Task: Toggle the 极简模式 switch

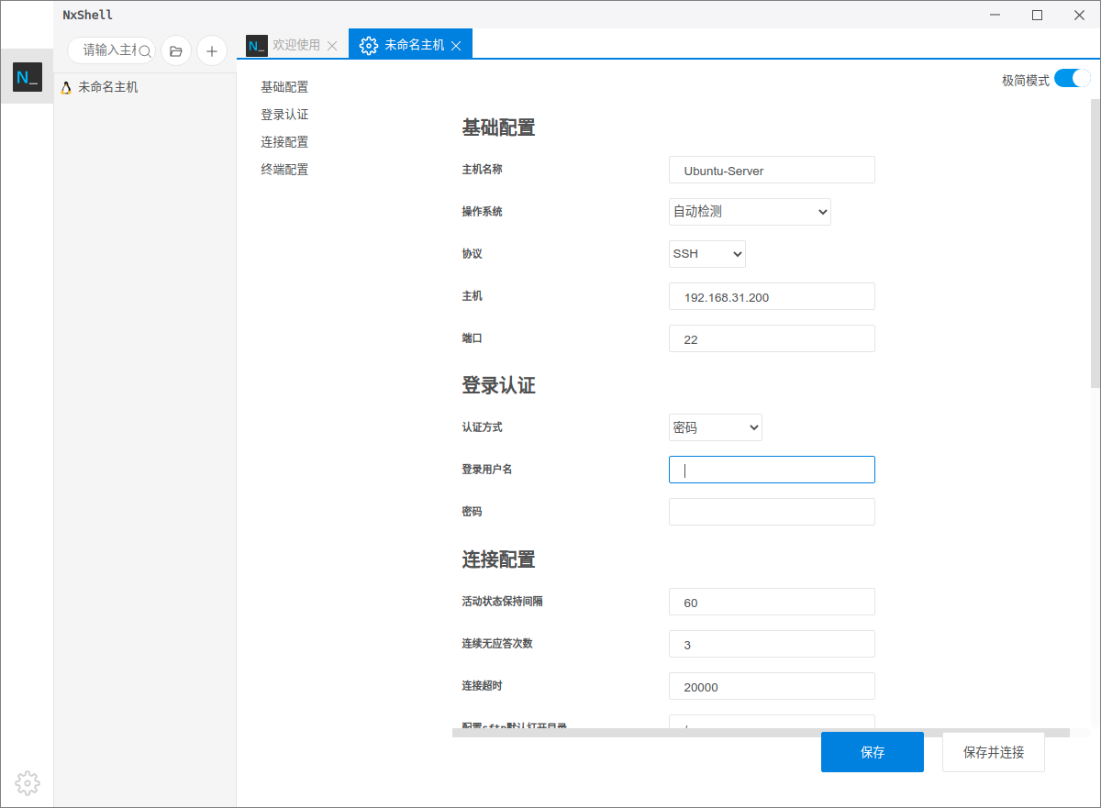Action: pyautogui.click(x=1072, y=79)
